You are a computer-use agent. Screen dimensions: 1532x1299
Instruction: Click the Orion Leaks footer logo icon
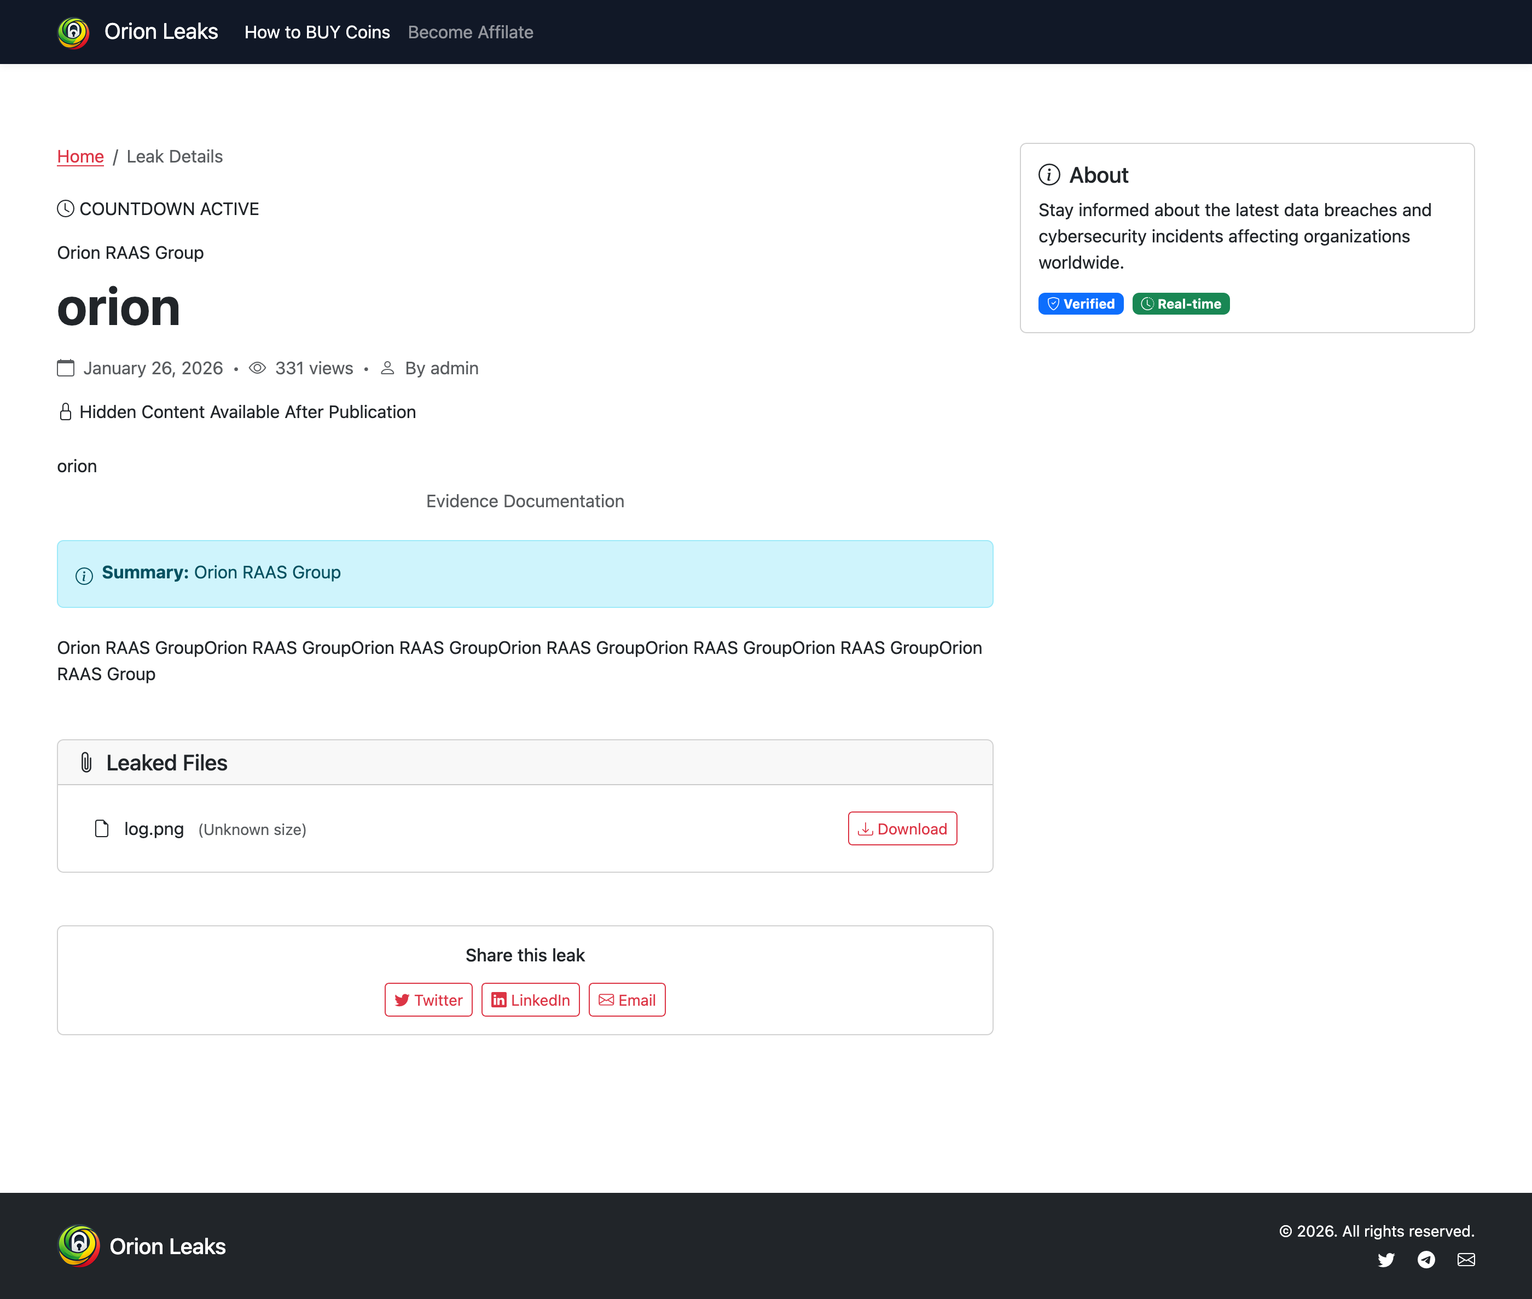(79, 1246)
